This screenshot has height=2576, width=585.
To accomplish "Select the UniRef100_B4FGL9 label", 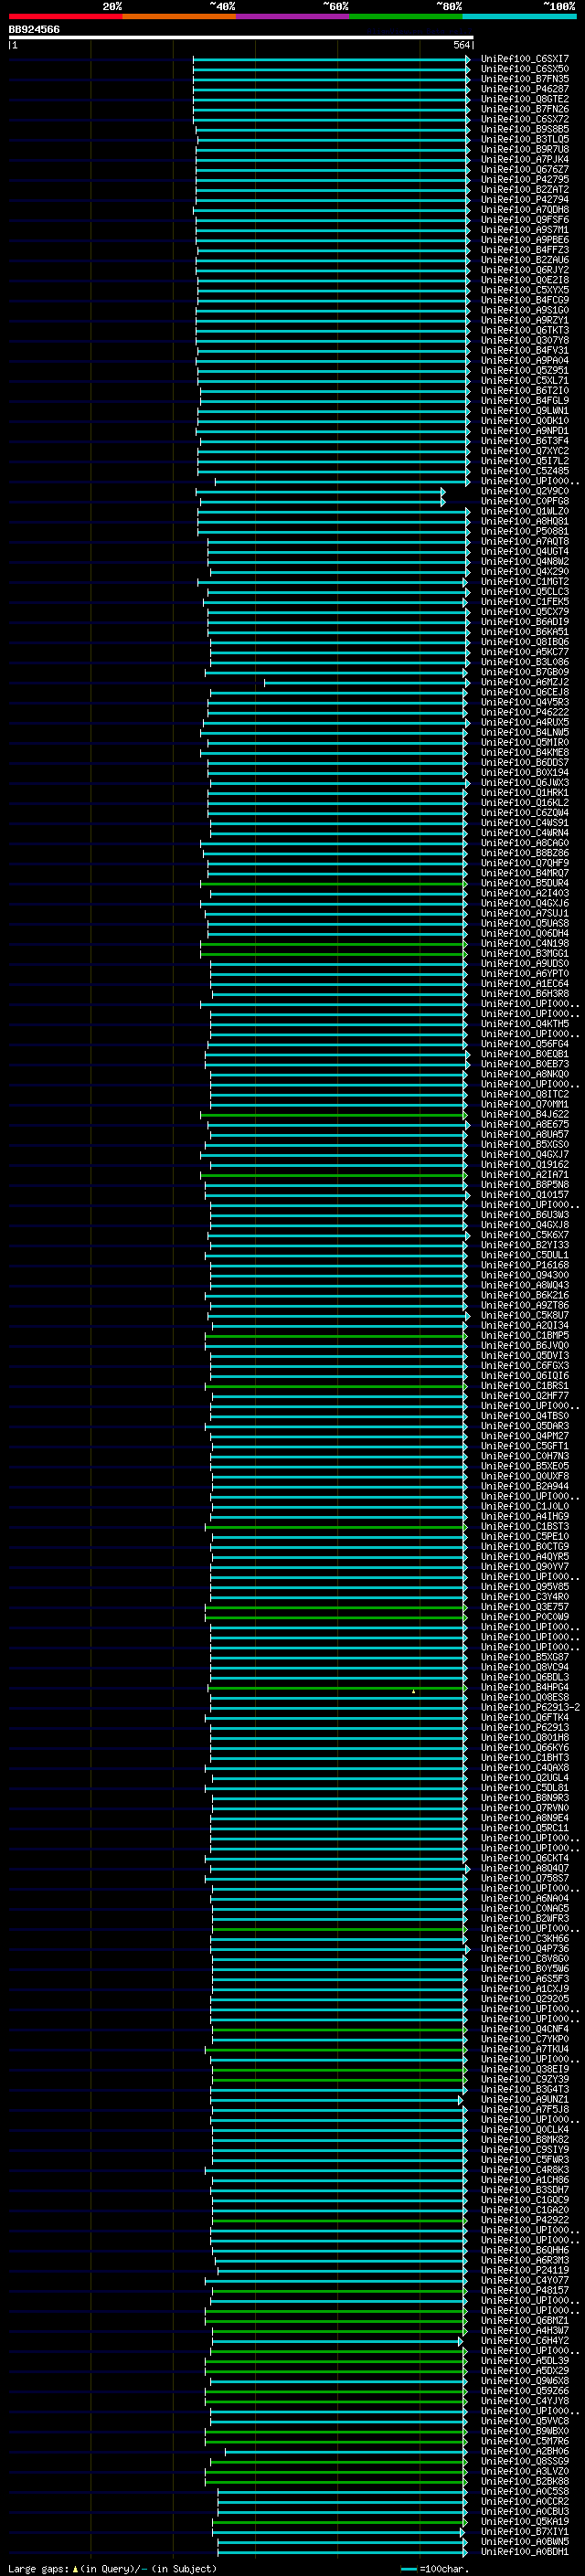I will tap(525, 400).
